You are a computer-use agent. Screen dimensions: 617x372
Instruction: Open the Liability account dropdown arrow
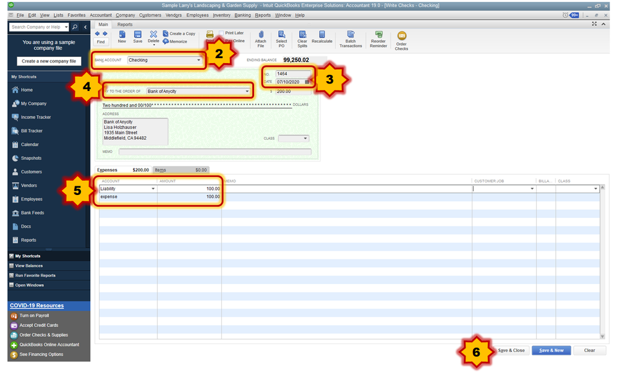point(153,189)
